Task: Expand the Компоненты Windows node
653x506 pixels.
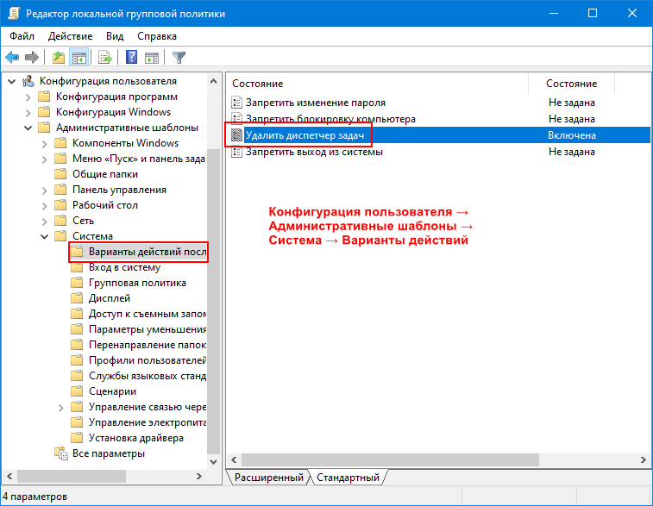Action: click(45, 144)
